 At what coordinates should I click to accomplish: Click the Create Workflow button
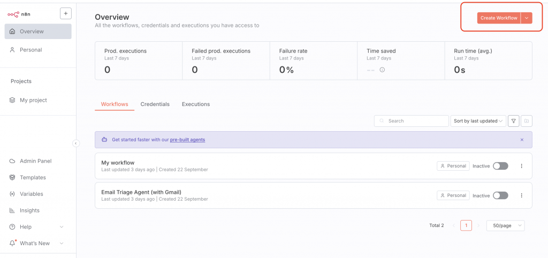(x=499, y=18)
